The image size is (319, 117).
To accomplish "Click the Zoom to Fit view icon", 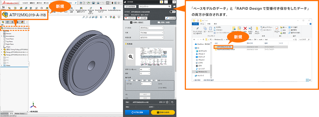I will point(84,17).
